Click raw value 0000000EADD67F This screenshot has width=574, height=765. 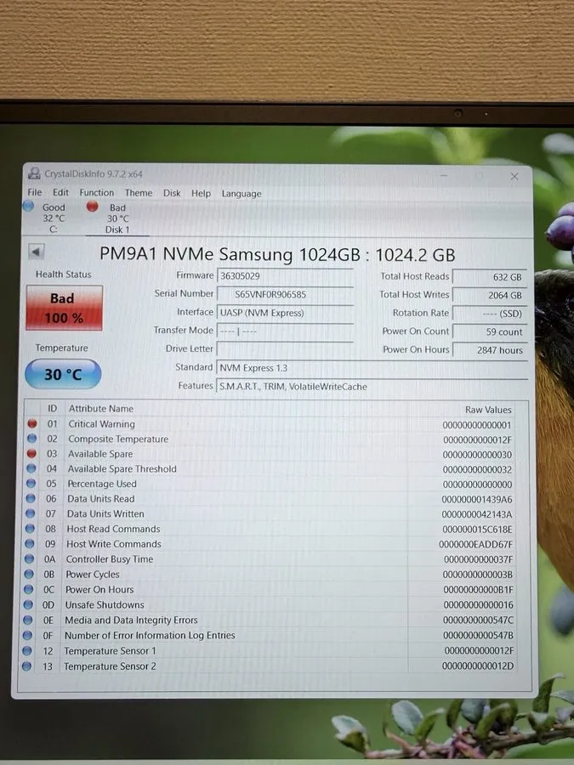click(x=475, y=544)
